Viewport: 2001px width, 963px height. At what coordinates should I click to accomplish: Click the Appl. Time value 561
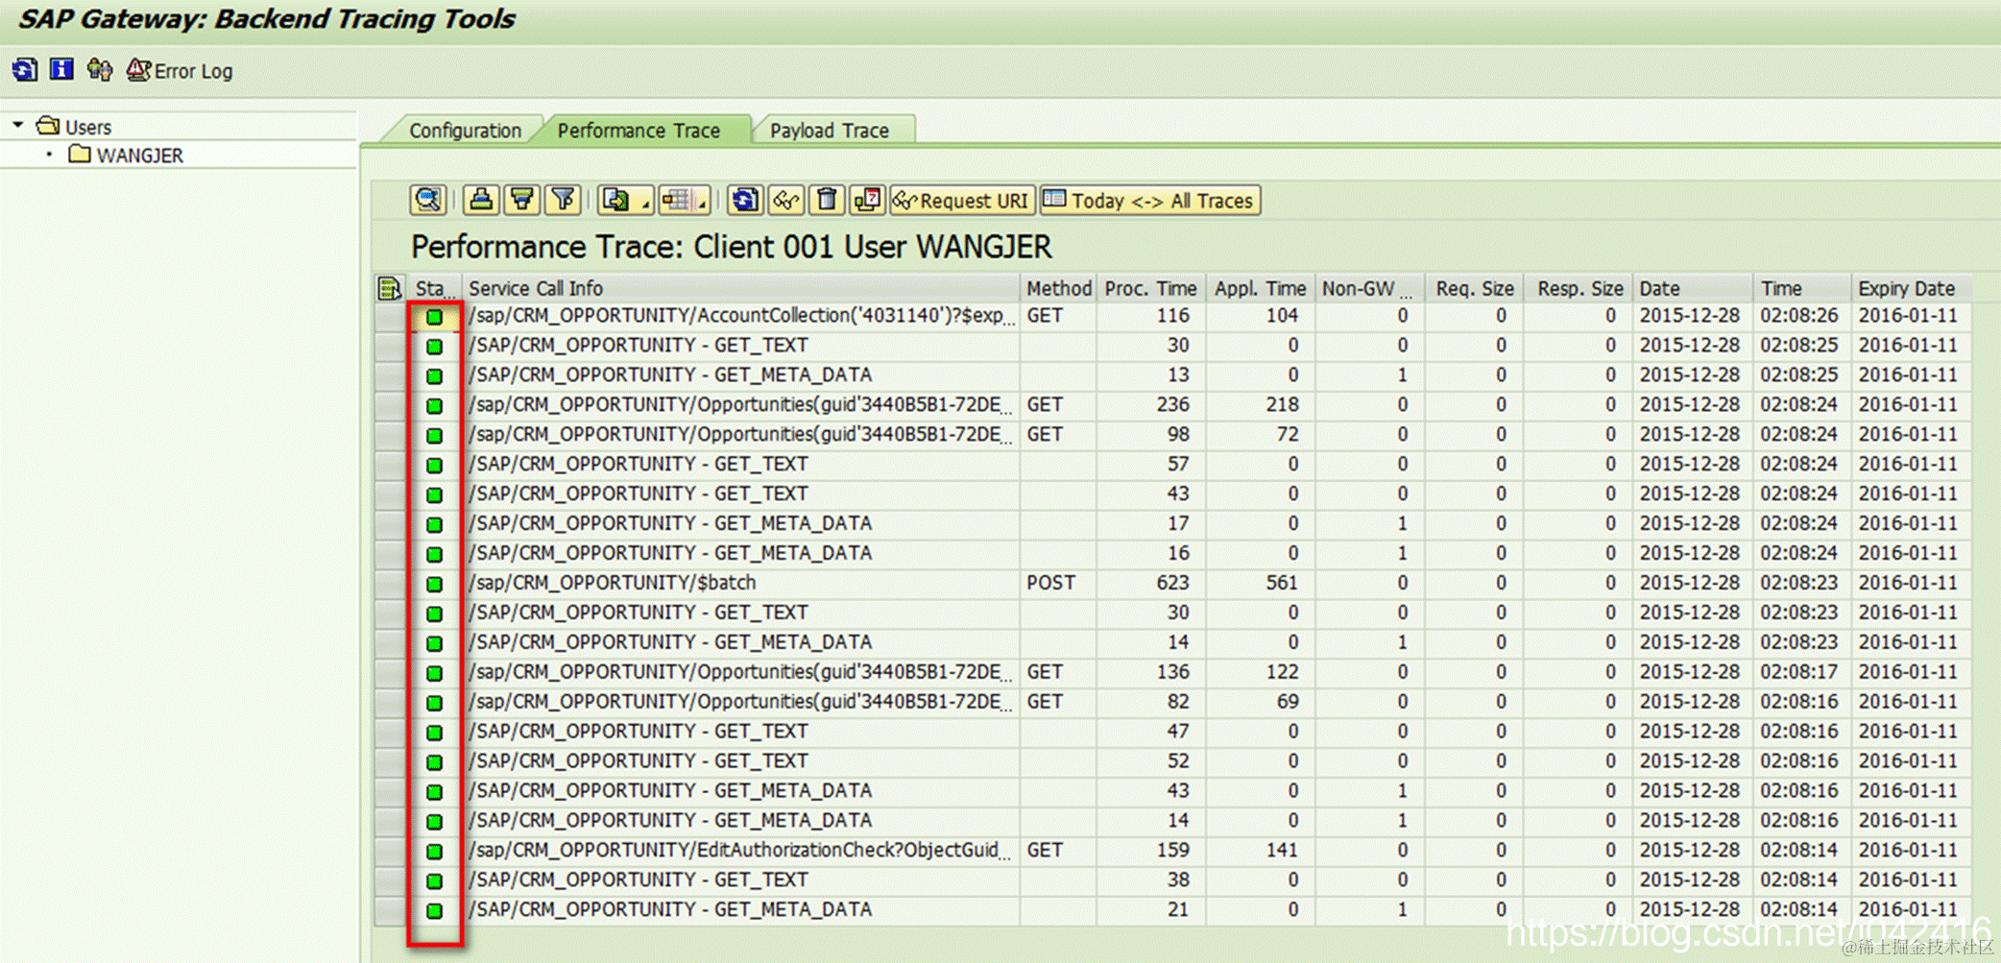point(1282,583)
